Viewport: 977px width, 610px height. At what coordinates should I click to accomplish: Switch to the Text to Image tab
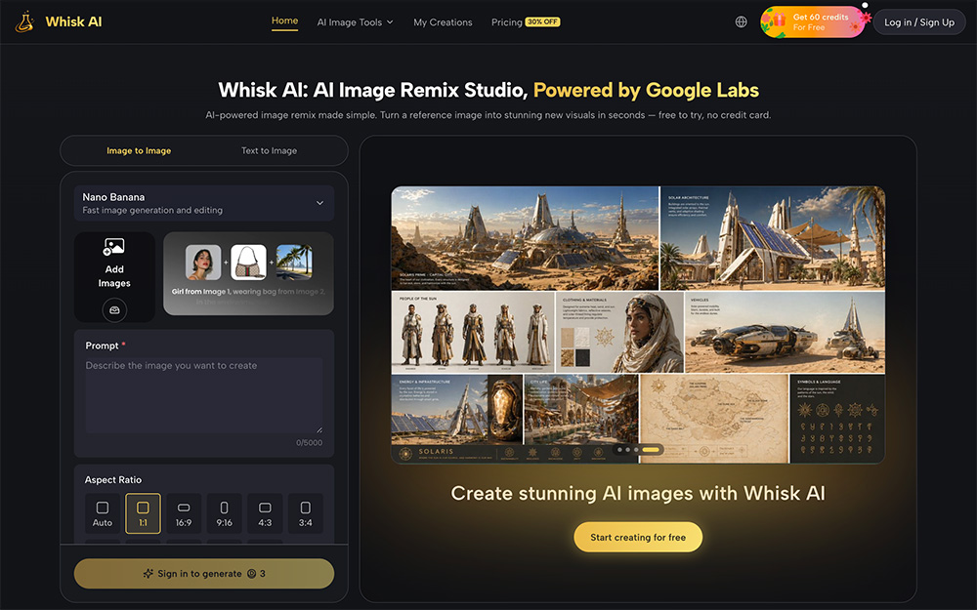270,150
